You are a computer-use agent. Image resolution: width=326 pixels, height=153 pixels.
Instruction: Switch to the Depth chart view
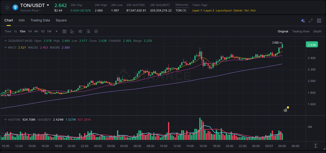pyautogui.click(x=317, y=31)
